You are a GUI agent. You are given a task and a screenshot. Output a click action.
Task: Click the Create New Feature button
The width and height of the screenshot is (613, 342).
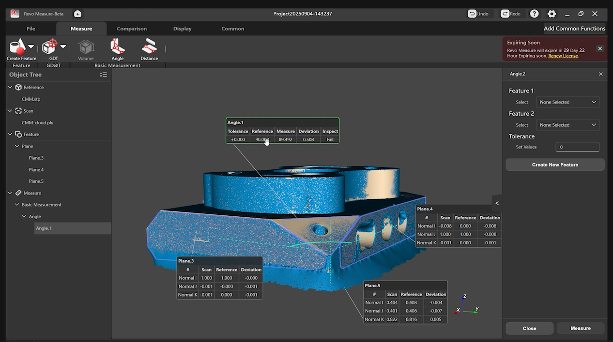coord(555,165)
